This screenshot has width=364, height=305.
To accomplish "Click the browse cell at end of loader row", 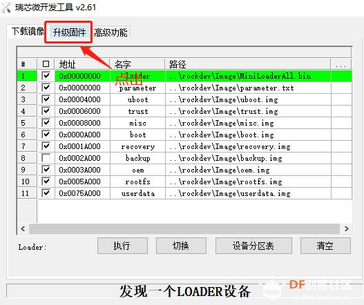I will point(341,76).
